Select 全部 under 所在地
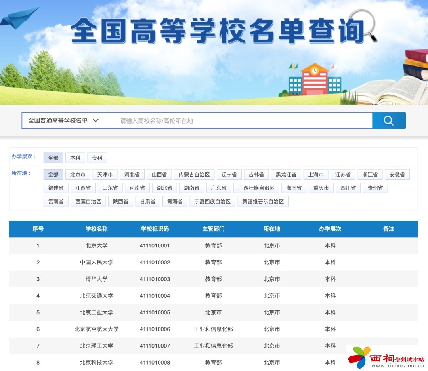 click(x=53, y=174)
